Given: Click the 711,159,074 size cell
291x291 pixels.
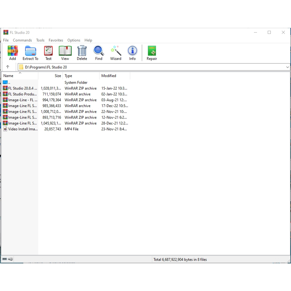Looking at the screenshot, I should pyautogui.click(x=51, y=94).
